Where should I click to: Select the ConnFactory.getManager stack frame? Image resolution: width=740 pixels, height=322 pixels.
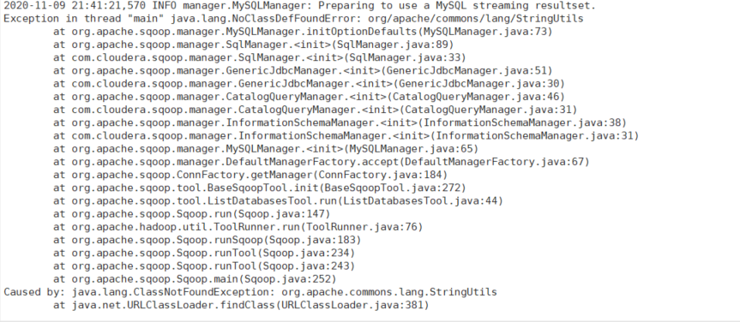pos(250,175)
